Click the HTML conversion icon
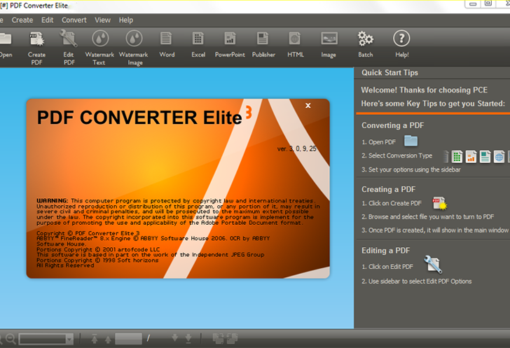Screen dimensions: 510x348 coord(296,39)
